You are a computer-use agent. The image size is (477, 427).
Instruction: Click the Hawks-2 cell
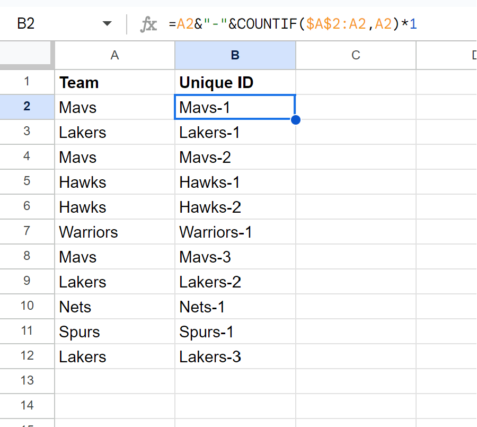[235, 206]
